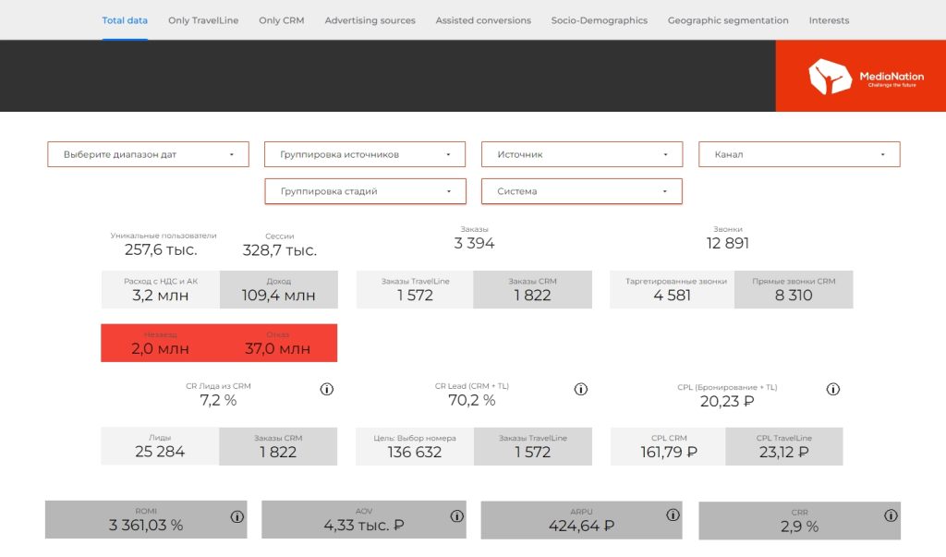Switch to the Only TravelLine tab
The width and height of the screenshot is (946, 557).
203,20
